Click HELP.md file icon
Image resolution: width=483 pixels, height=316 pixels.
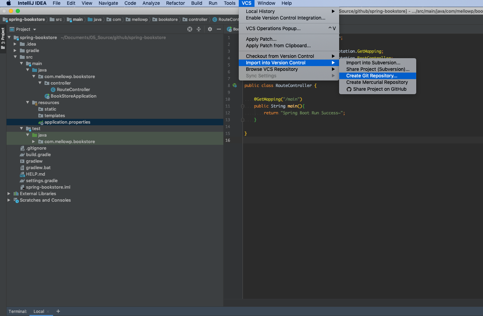pyautogui.click(x=22, y=174)
